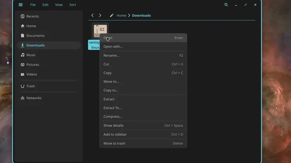Screen dimensions: 291x163
Task: Click the Videos icon in sidebar
Action: (23, 74)
